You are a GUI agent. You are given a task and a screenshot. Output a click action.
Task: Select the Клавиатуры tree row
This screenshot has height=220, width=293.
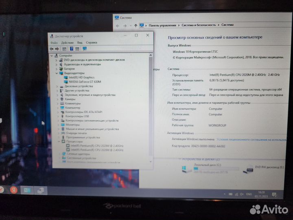point(73,103)
